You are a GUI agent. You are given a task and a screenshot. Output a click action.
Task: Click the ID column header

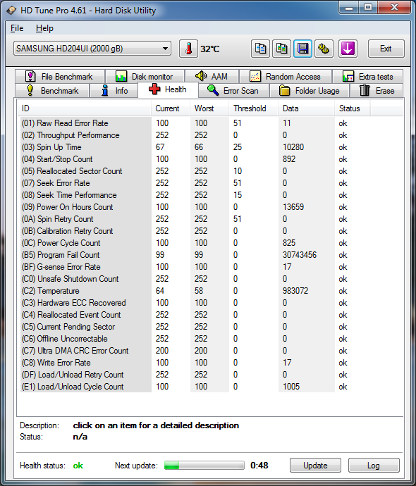(84, 108)
